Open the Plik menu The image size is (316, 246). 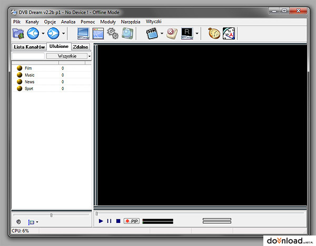(x=17, y=22)
